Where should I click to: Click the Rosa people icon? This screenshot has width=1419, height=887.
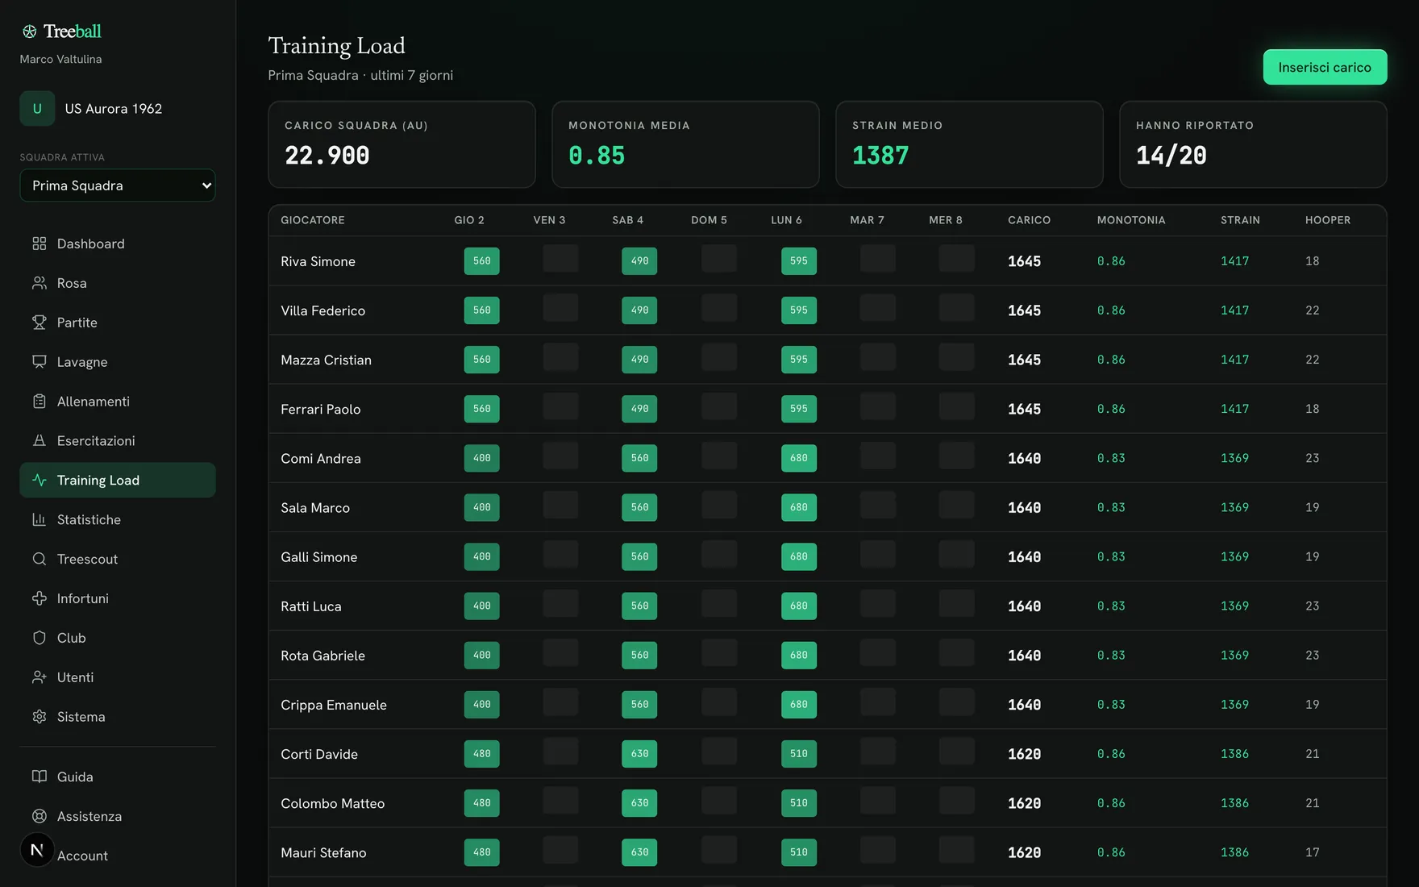pyautogui.click(x=39, y=283)
